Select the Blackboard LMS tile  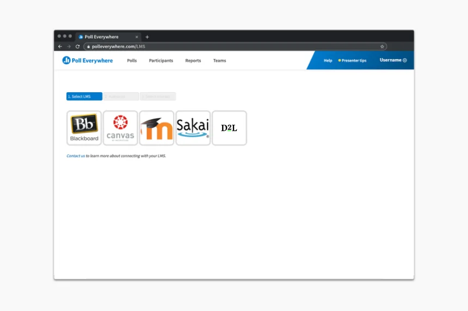84,128
